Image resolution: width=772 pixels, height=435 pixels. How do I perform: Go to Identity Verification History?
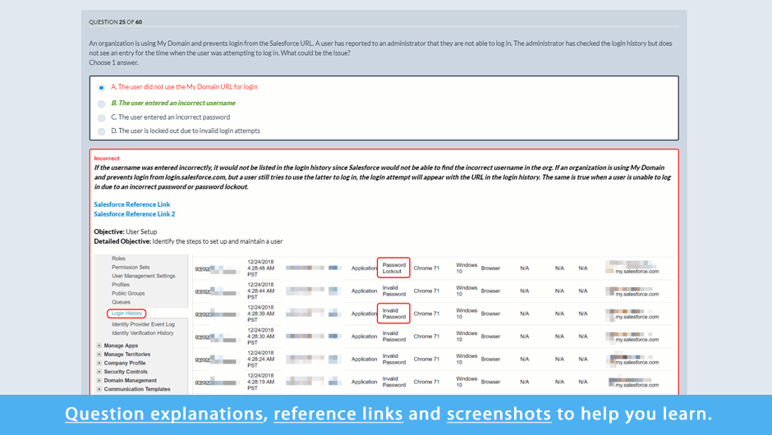(143, 333)
